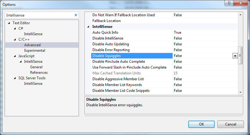
Task: Open General under JavaScript IntelliSense
Action: [x=36, y=67]
